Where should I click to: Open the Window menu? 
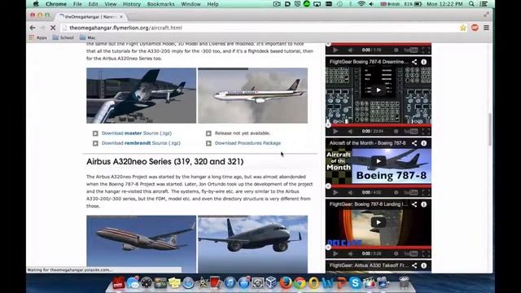[x=190, y=4]
